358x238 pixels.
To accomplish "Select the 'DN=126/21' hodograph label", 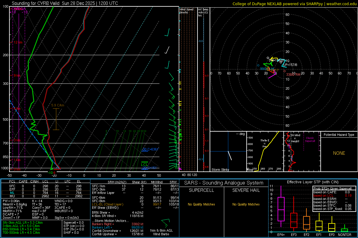I will (277, 60).
